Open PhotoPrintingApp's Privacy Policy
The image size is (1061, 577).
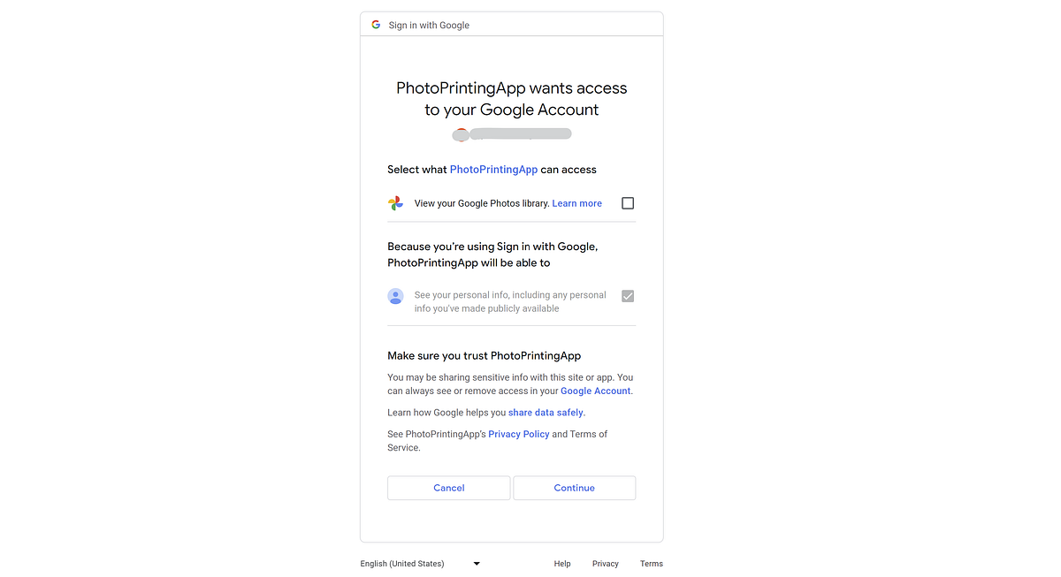click(519, 434)
